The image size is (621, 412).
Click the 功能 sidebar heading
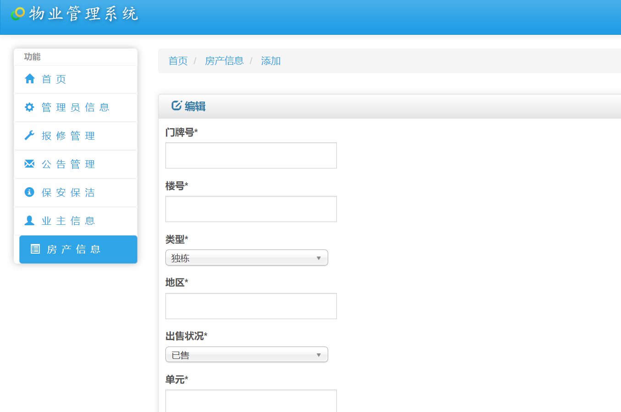32,57
